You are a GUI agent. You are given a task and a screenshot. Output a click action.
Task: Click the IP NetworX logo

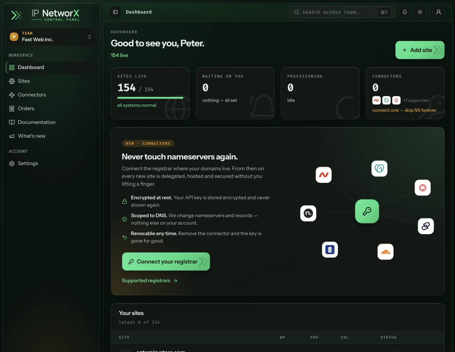click(x=45, y=15)
